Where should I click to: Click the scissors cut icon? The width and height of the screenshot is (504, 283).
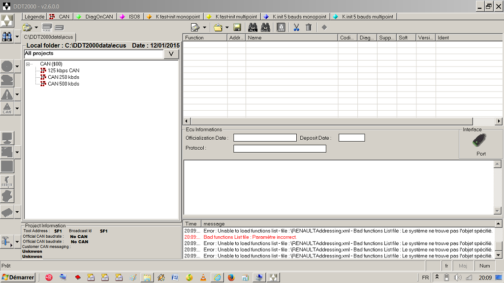point(296,27)
